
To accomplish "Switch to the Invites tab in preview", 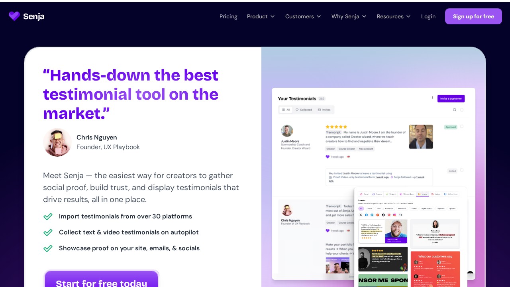I will pyautogui.click(x=324, y=110).
